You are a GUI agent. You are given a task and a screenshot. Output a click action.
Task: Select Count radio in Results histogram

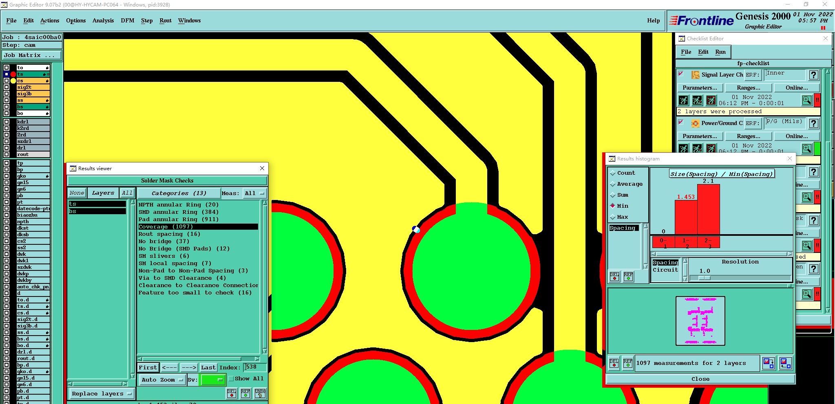coord(613,173)
